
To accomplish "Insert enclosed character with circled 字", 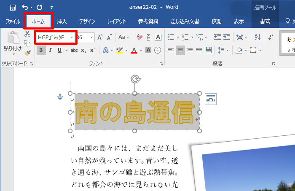I will pyautogui.click(x=158, y=50).
